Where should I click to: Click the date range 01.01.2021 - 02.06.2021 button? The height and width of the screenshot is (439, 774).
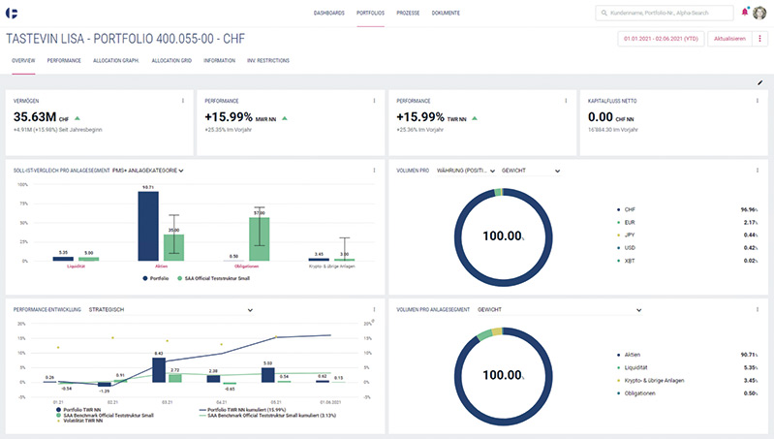661,39
